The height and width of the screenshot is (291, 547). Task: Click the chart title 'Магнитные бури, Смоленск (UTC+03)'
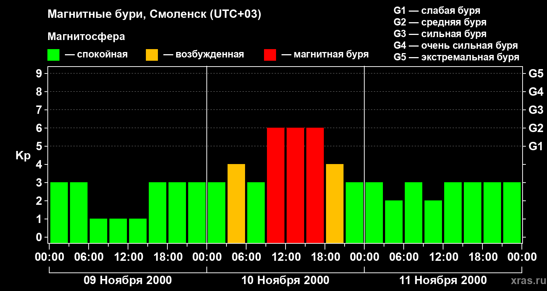155,15
